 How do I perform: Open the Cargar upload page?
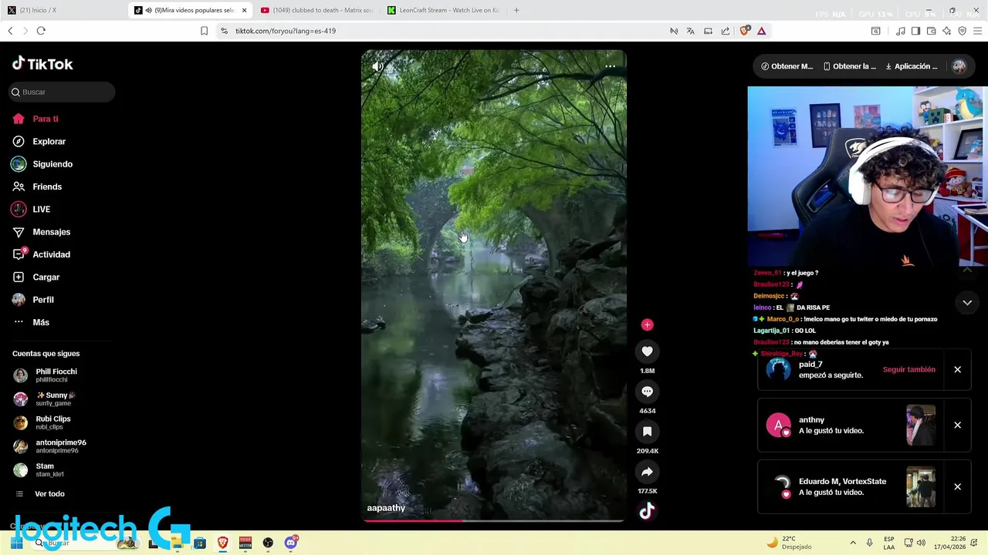pos(36,277)
